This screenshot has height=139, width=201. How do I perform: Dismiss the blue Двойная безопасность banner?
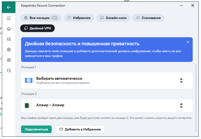188,42
